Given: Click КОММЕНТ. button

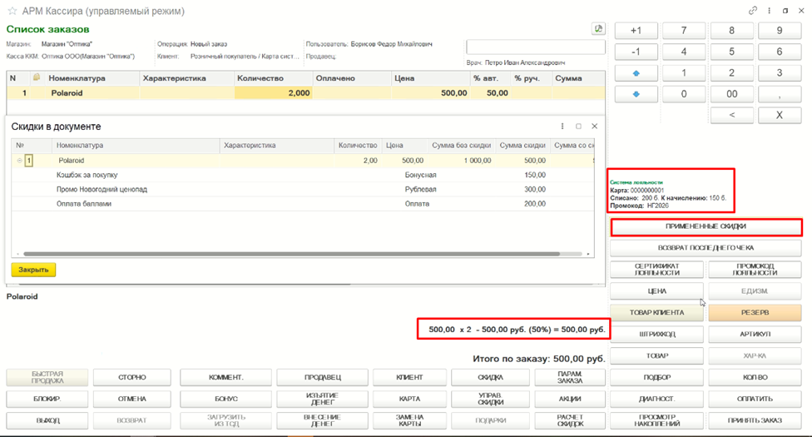Looking at the screenshot, I should tap(225, 377).
